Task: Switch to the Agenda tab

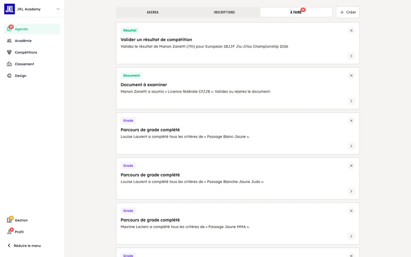Action: coord(153,12)
